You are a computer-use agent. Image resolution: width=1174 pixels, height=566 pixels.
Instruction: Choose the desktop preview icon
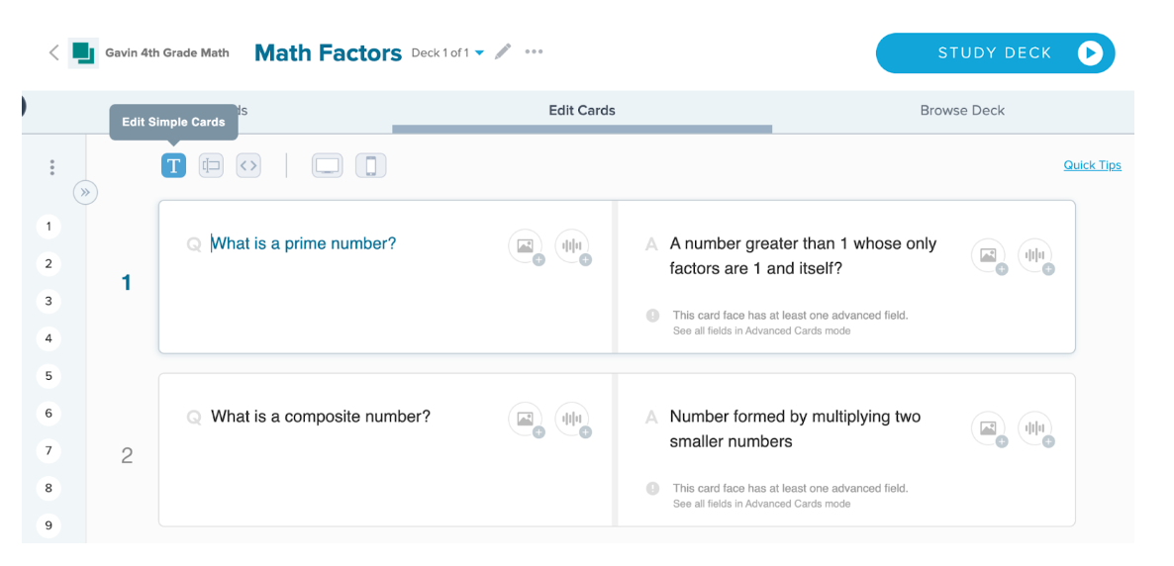[x=328, y=165]
